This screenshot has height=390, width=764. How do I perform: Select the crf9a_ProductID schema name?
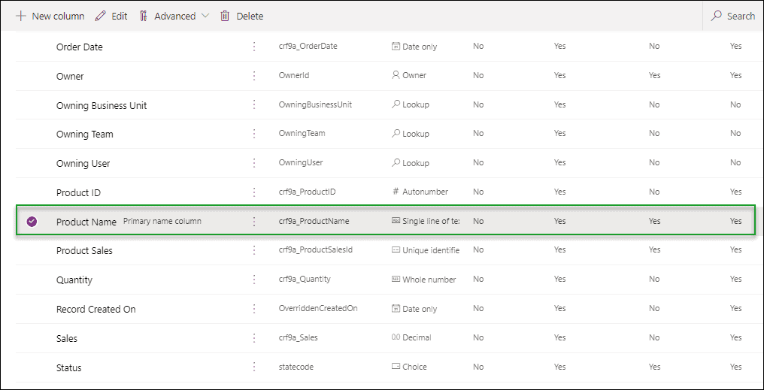[x=307, y=192]
